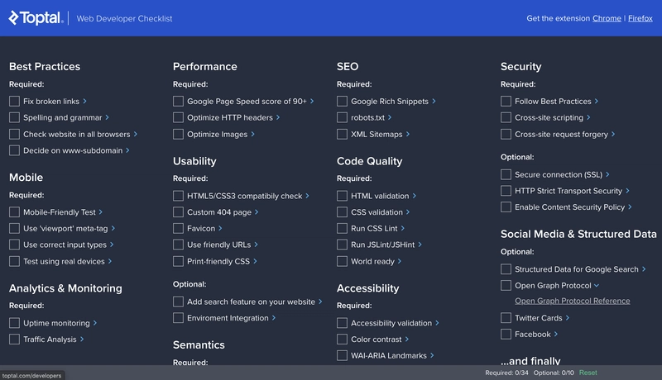Click the Toptal logo in the header

point(36,17)
